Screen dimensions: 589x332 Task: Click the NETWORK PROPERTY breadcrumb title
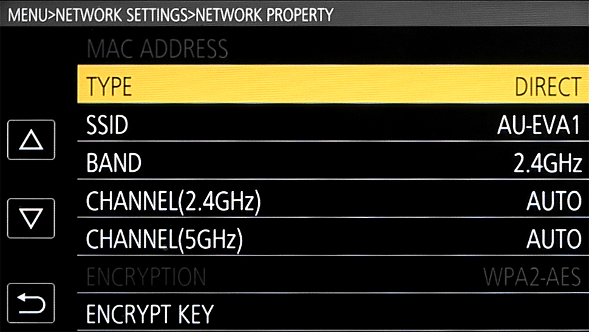(x=265, y=15)
